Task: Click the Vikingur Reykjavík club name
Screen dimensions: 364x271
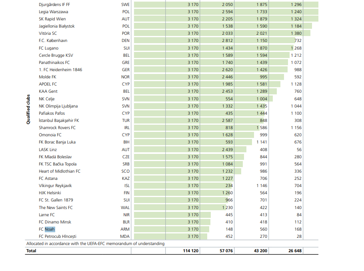Action: (x=55, y=185)
